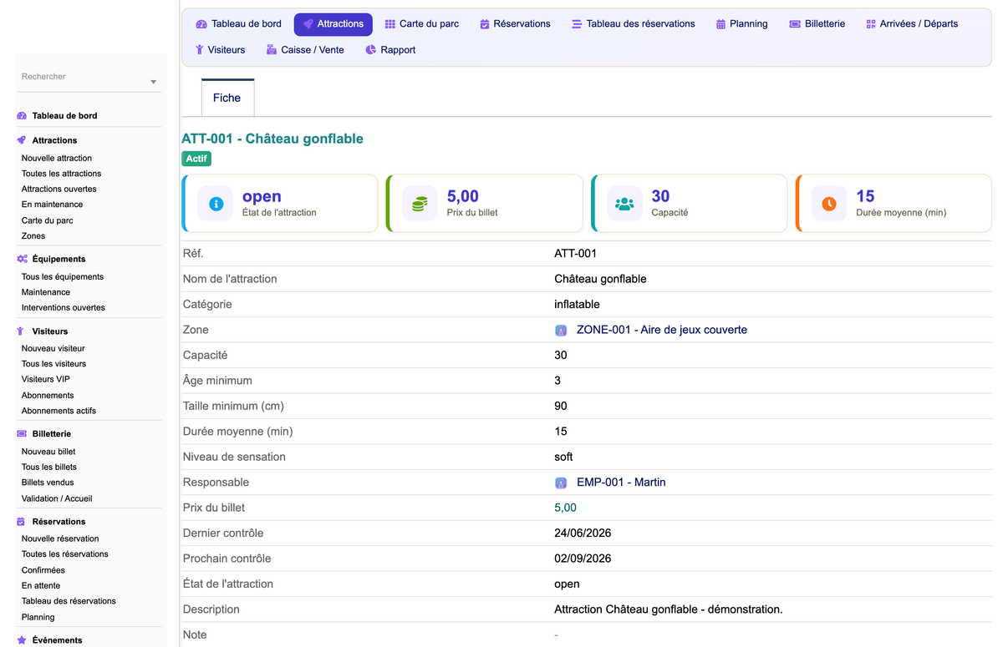This screenshot has width=1003, height=647.
Task: Open sidebar Carte du parc link
Action: (47, 220)
